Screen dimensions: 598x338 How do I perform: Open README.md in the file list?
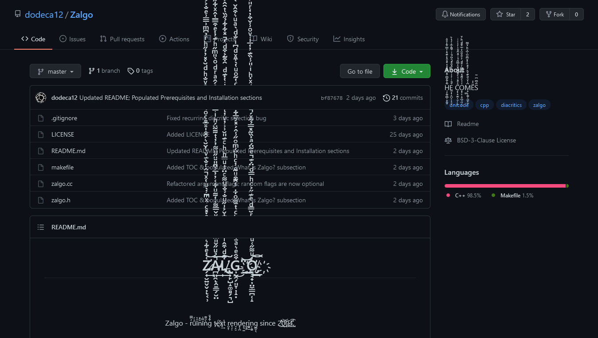[68, 151]
